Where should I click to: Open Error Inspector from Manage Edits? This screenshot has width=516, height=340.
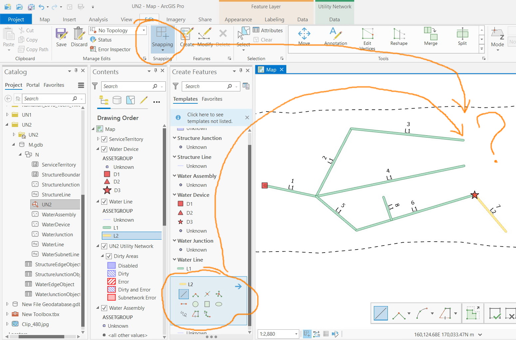point(110,49)
